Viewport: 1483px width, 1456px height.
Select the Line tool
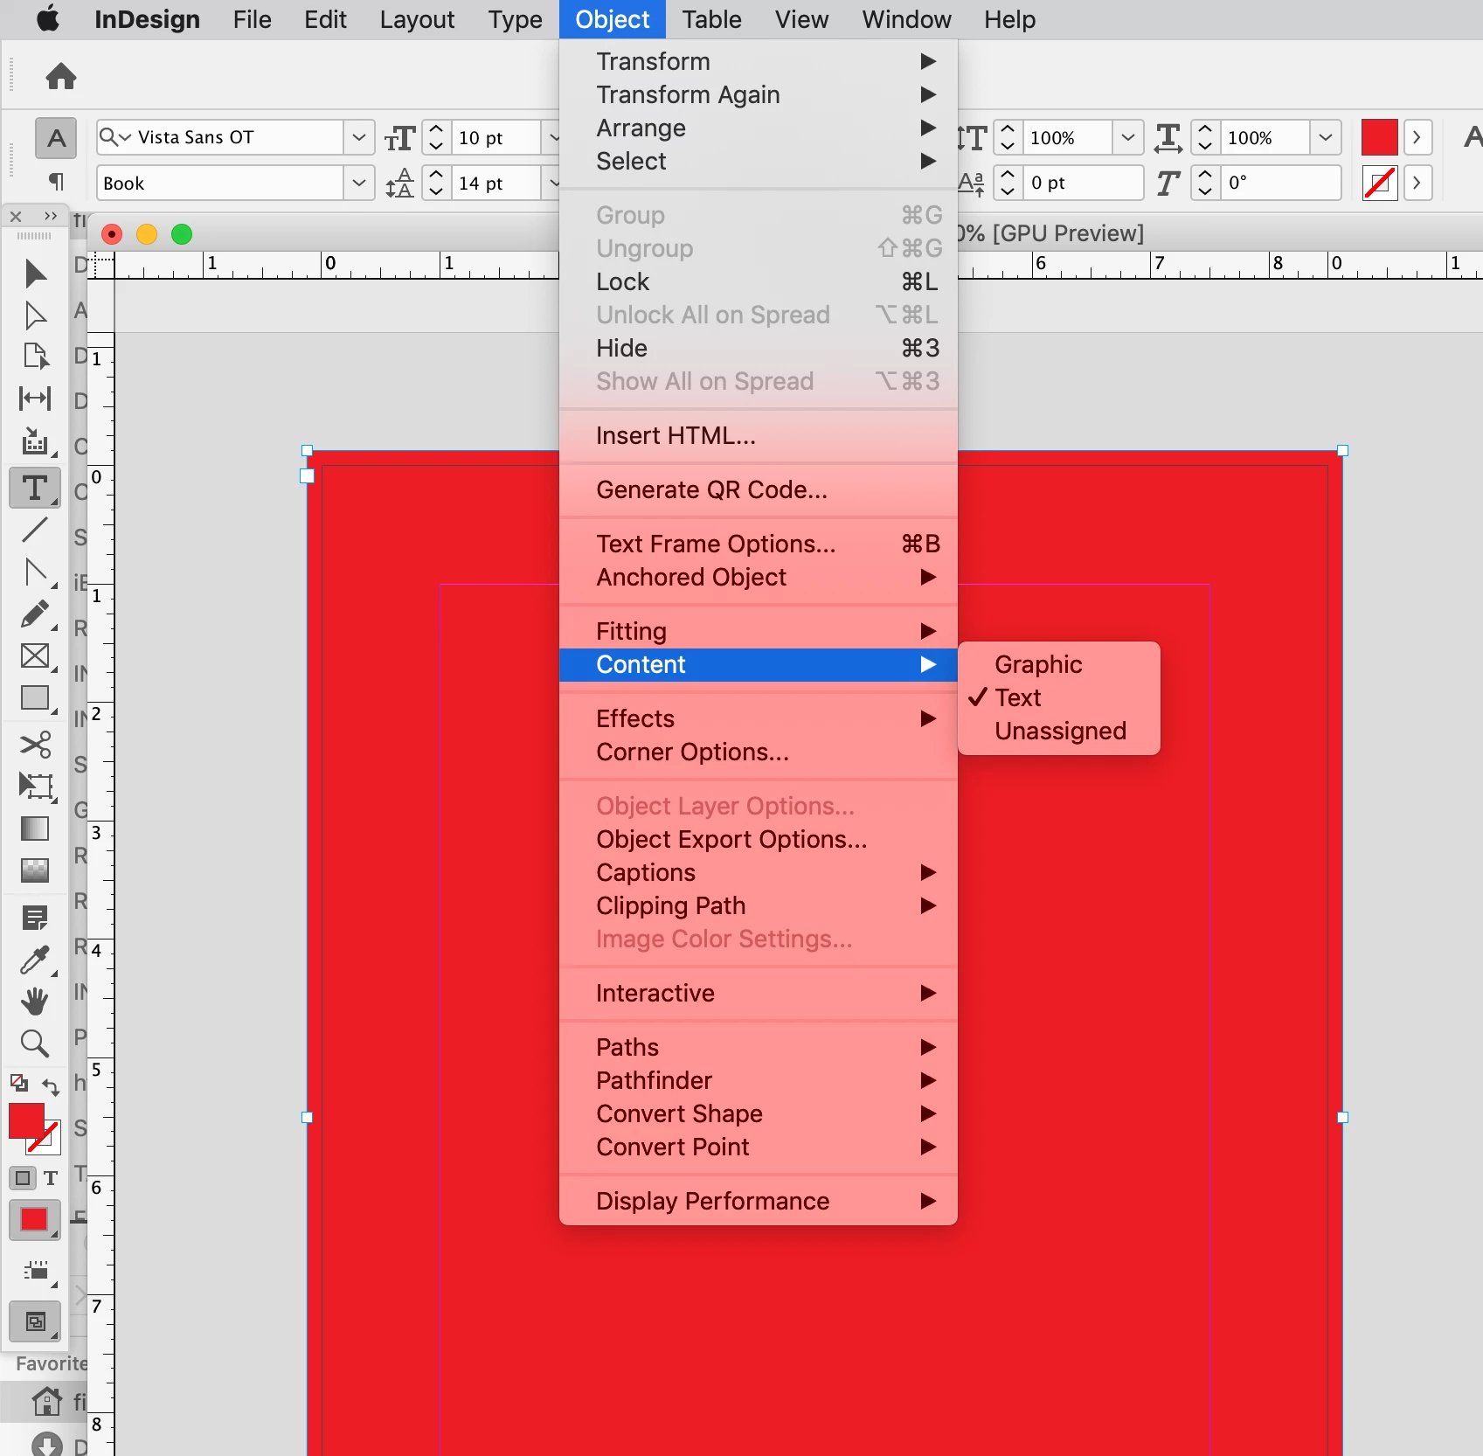[x=35, y=530]
